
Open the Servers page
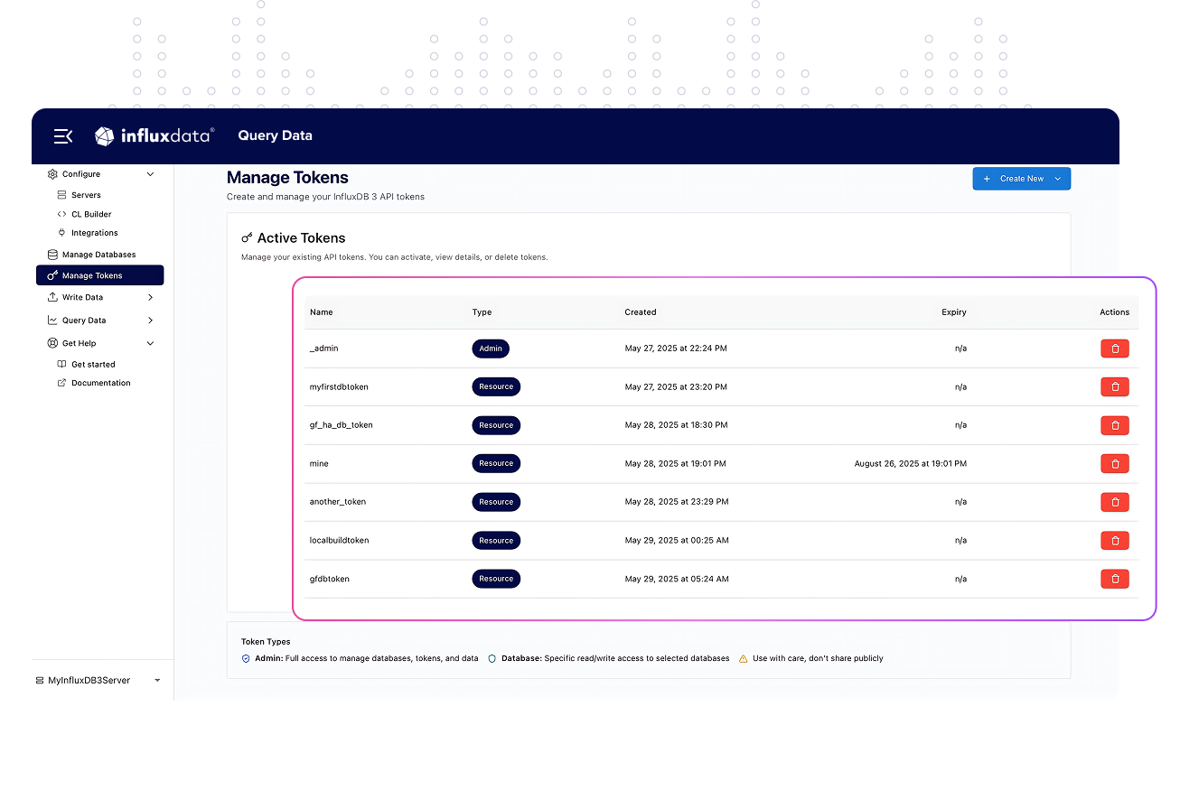point(86,195)
